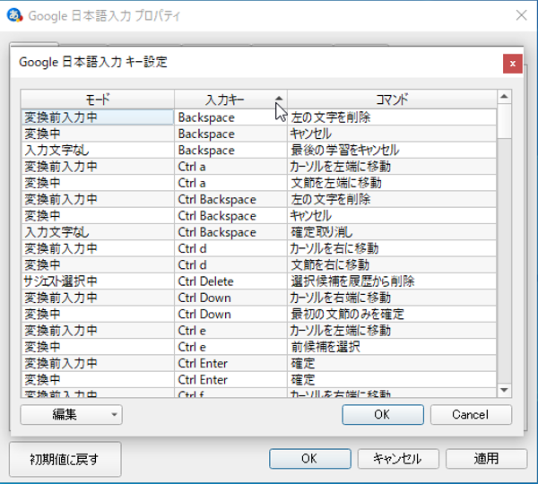Screen dimensions: 538x484
Task: Select the 最後の学習をキャンセル command cell
Action: [391, 151]
